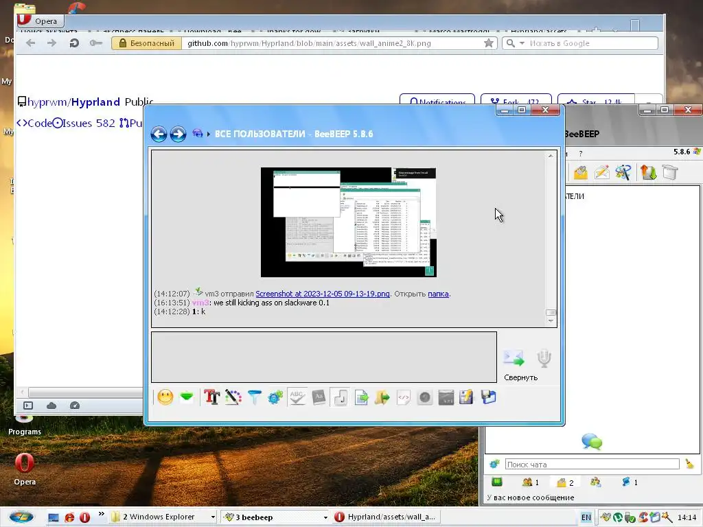Viewport: 703px width, 527px height.
Task: Switch to the groups tab in BeeBEEP
Action: coord(595,482)
